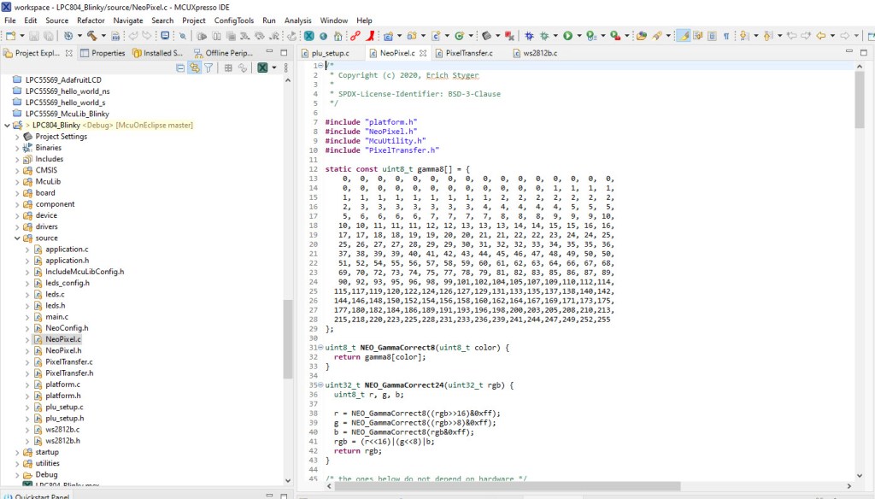This screenshot has width=875, height=499.
Task: Switch to the PixelTransfer.c editor tab
Action: [466, 53]
